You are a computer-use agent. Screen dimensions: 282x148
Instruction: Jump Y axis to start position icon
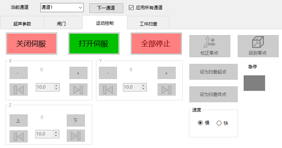coord(108,89)
